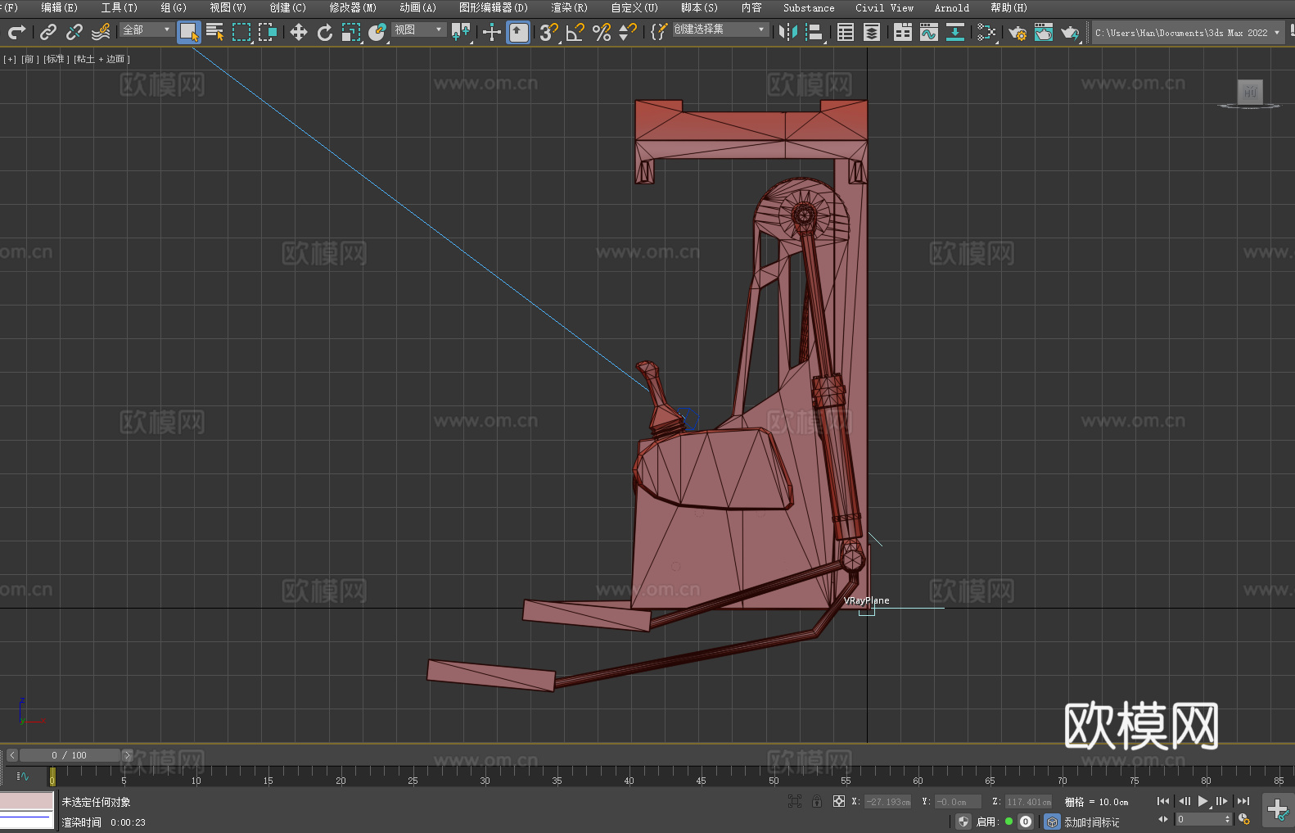The height and width of the screenshot is (833, 1295).
Task: Click the Align tool icon
Action: click(814, 32)
